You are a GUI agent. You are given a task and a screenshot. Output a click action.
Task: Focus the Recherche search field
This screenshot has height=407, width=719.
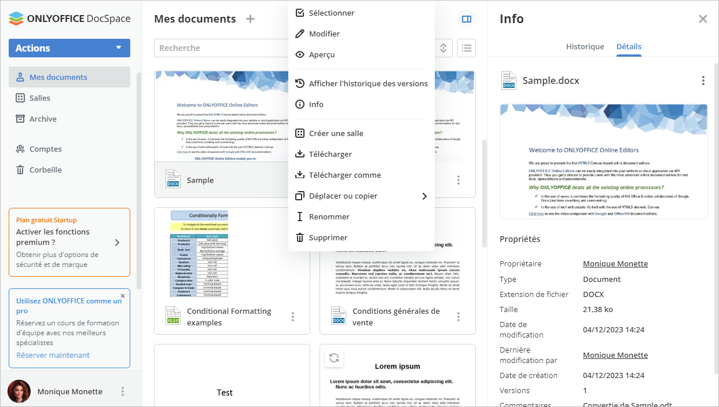[x=220, y=48]
